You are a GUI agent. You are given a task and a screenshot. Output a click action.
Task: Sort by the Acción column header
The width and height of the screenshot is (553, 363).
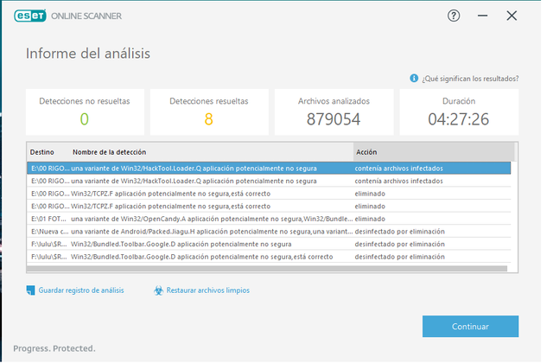(434, 152)
